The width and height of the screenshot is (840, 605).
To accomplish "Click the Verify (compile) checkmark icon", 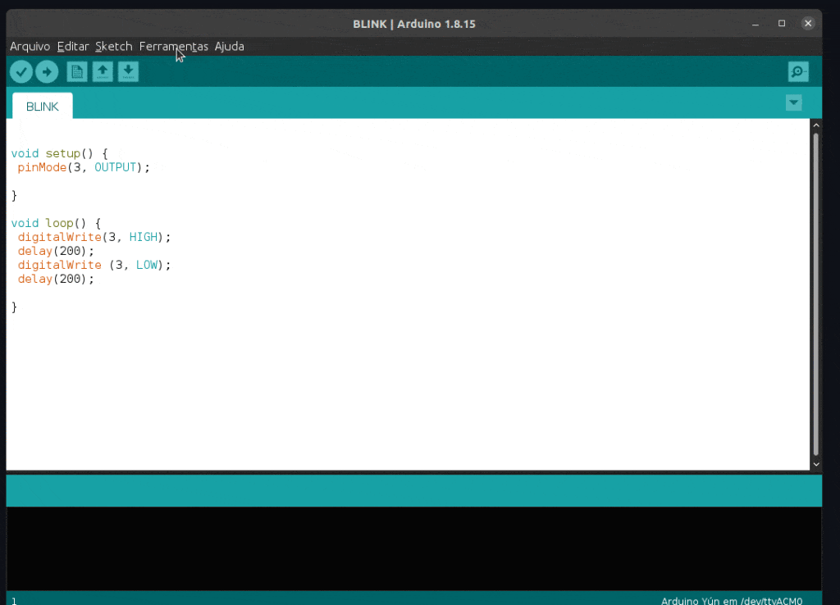I will pos(21,71).
